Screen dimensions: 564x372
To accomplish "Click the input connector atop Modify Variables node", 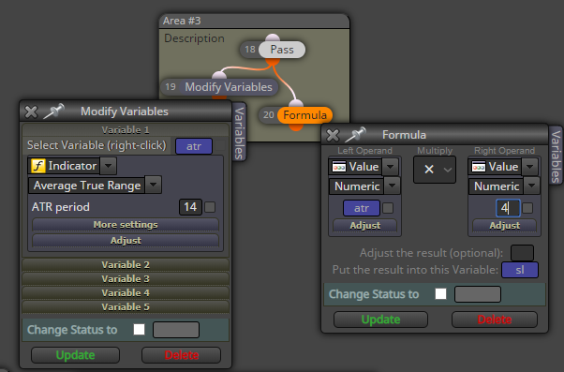I will (x=219, y=75).
